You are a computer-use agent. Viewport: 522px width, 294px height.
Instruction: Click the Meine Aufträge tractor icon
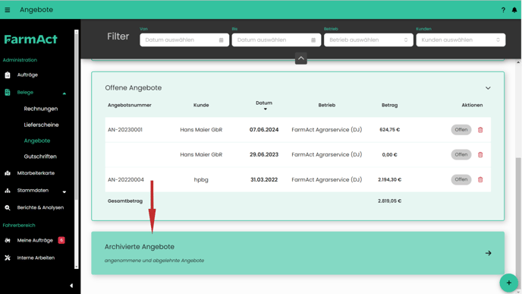tap(8, 240)
